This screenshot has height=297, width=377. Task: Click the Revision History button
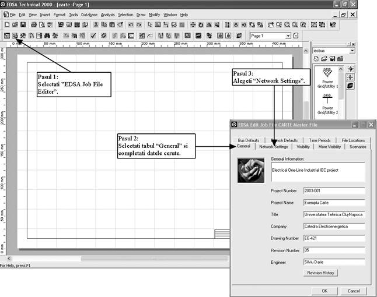pos(322,273)
